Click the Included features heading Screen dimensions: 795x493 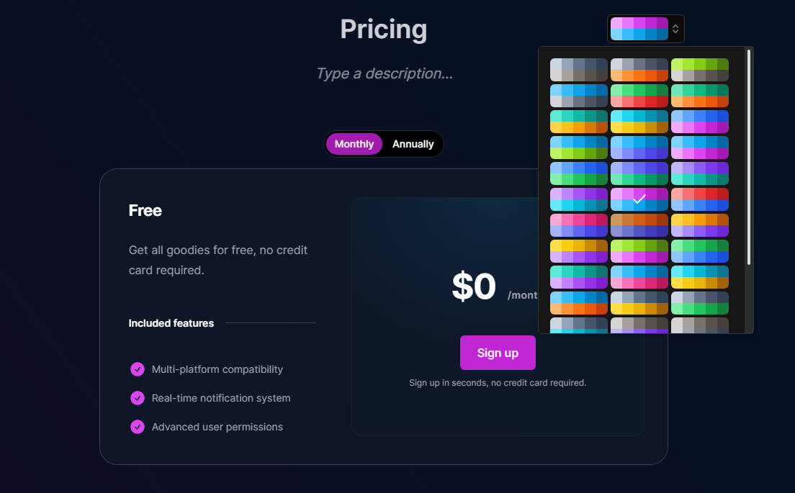click(x=171, y=322)
